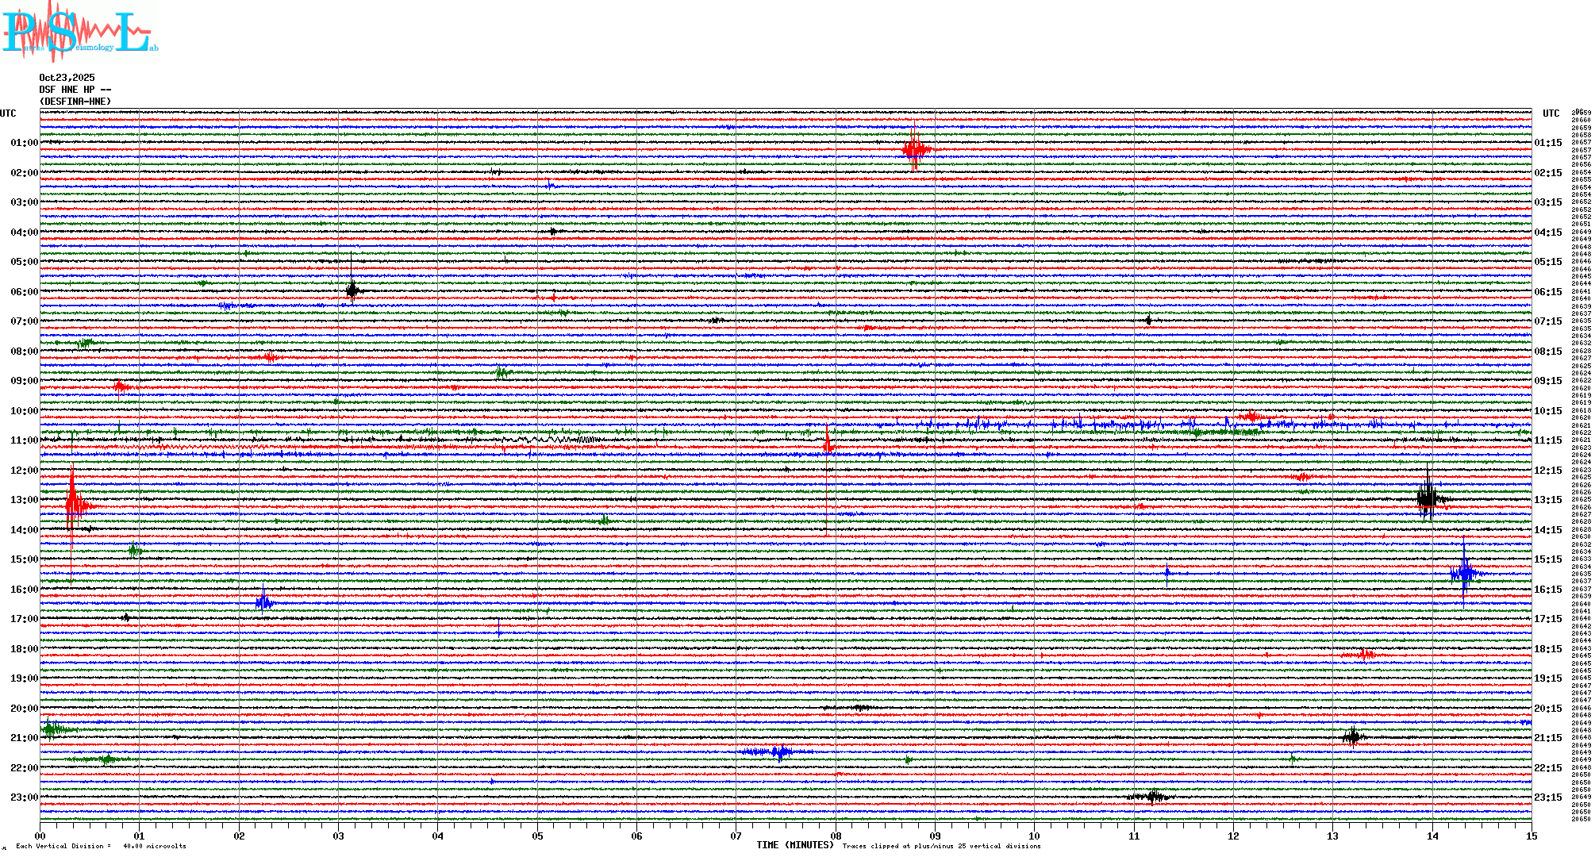Screen dimensions: 1595x857
Task: Click the TIME (MINUTES) axis title
Action: pos(795,845)
